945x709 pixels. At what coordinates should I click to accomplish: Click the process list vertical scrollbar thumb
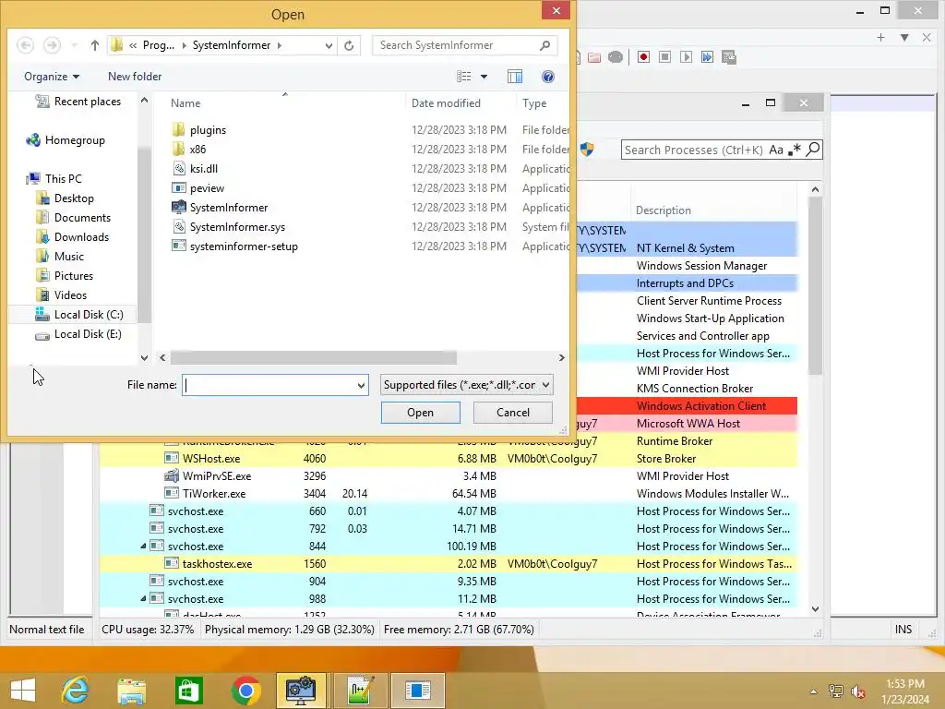pyautogui.click(x=815, y=286)
